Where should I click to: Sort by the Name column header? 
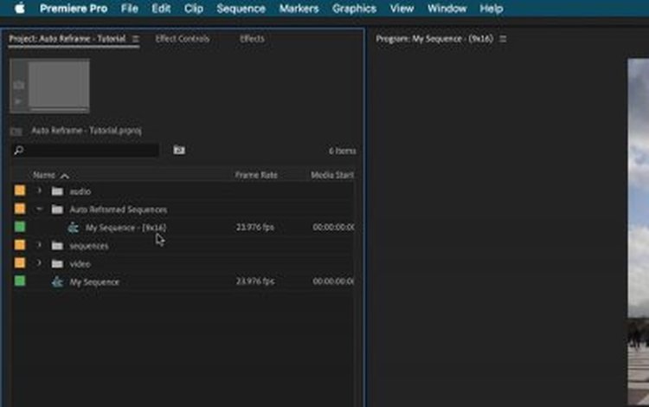click(x=44, y=176)
